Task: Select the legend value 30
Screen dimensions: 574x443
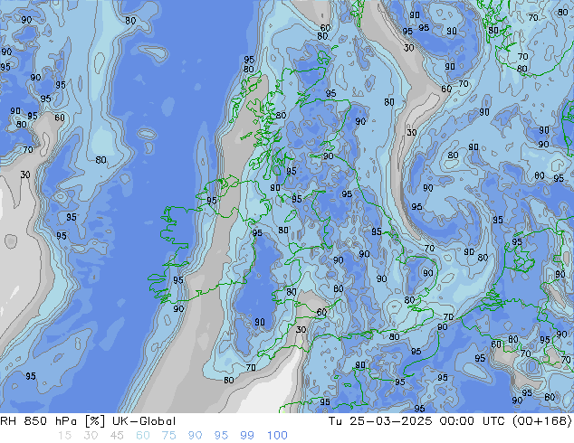Action: [x=91, y=436]
